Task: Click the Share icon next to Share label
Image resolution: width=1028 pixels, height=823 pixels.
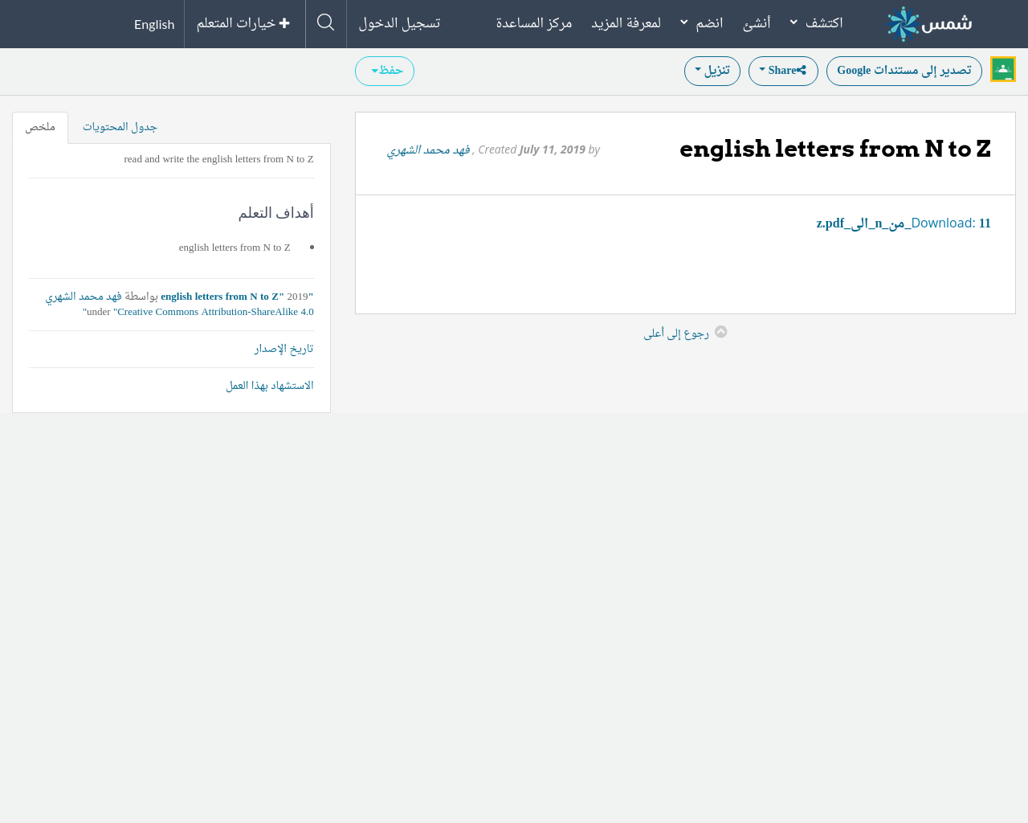Action: click(x=801, y=68)
